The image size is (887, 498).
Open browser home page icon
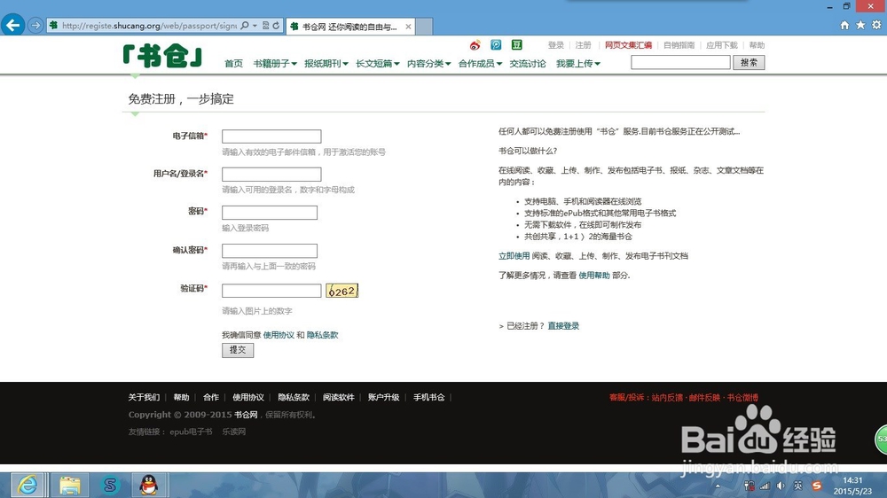844,25
